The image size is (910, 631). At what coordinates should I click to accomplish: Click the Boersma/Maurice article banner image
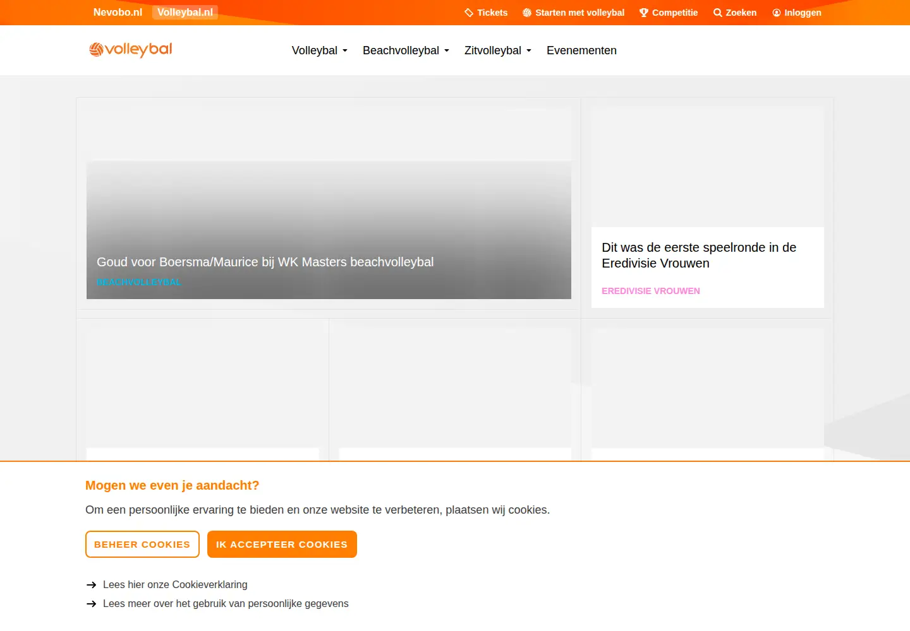(x=329, y=203)
